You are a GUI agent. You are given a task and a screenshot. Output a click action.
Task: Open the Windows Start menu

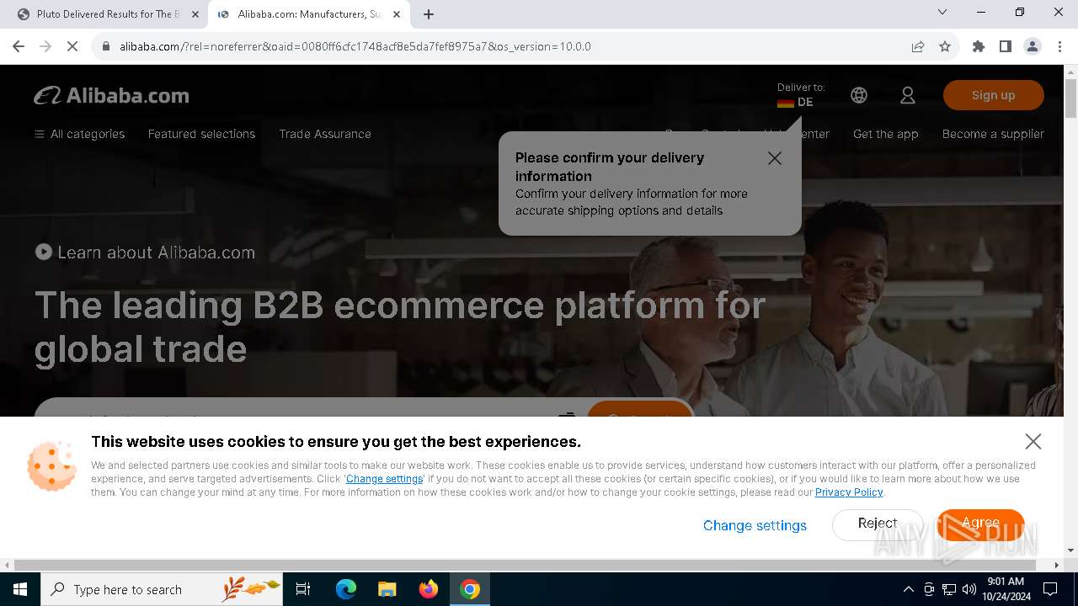pos(20,589)
